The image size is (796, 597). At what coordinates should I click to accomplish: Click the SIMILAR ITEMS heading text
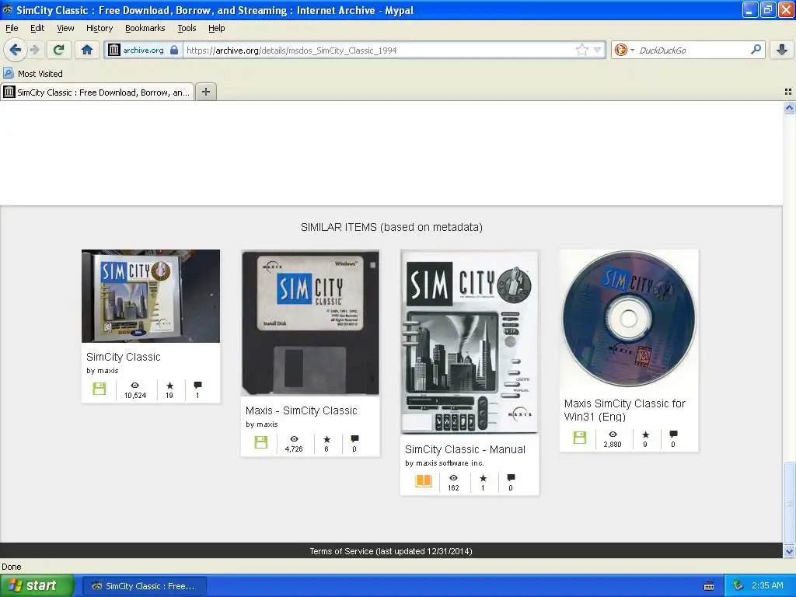click(x=392, y=227)
